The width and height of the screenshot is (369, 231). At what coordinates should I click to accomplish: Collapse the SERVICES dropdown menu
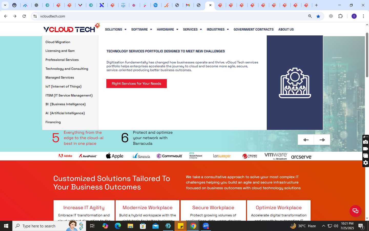192,30
